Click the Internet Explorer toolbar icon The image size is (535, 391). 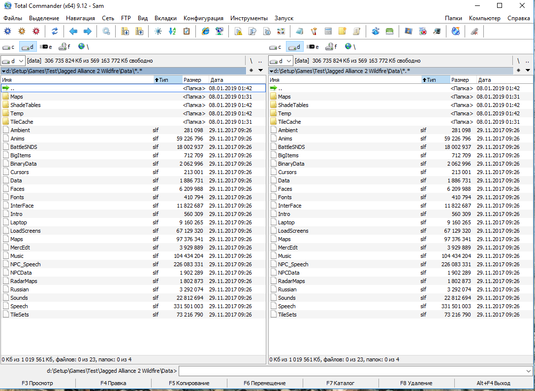(x=206, y=31)
